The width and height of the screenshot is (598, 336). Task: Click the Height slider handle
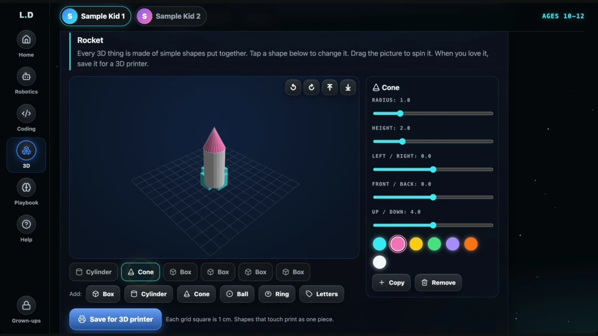coord(403,141)
